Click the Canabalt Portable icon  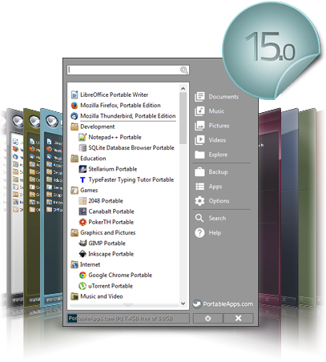click(x=83, y=211)
